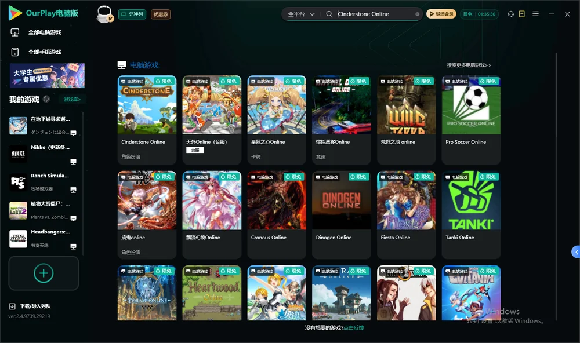The image size is (580, 343).
Task: Click 点击反馈 feedback link
Action: pyautogui.click(x=354, y=327)
